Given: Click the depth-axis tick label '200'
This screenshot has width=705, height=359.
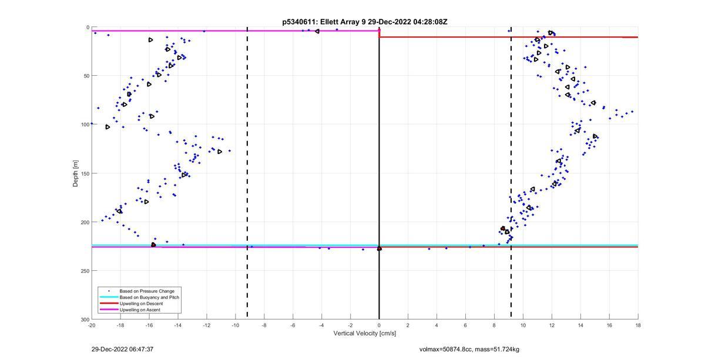Looking at the screenshot, I should [84, 222].
